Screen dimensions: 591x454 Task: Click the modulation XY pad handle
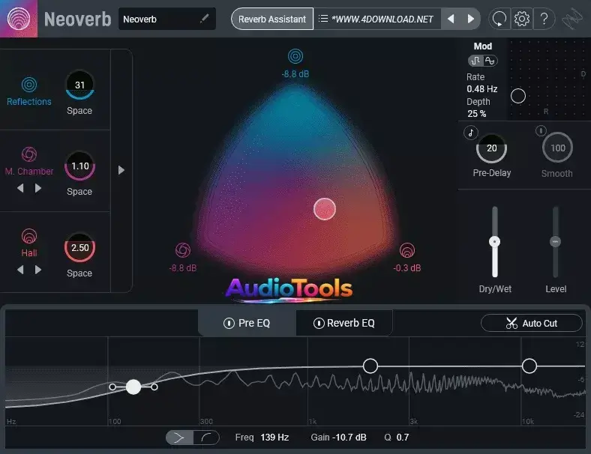[518, 96]
